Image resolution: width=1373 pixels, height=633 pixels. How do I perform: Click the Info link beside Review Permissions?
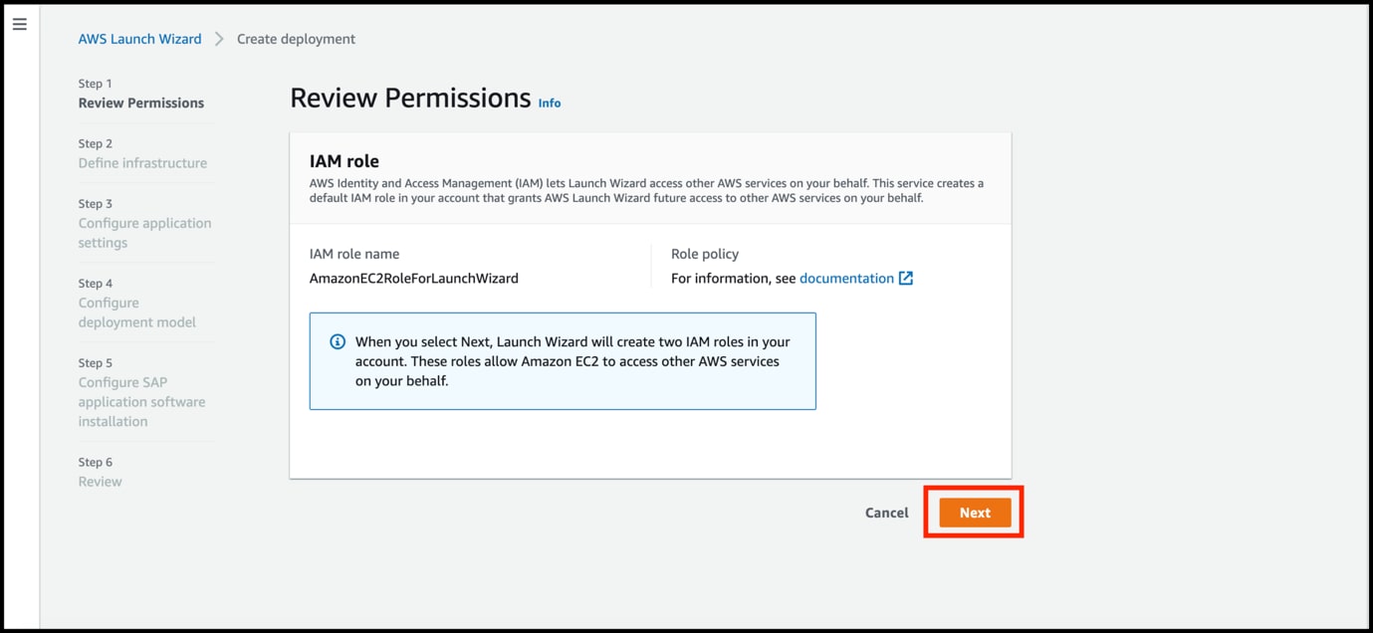[549, 103]
